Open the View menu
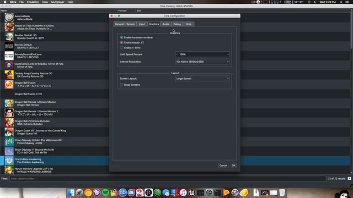353x198 pixels. pyautogui.click(x=45, y=2)
